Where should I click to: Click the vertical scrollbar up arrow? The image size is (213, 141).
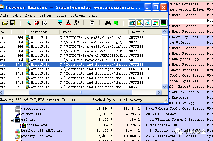pyautogui.click(x=165, y=32)
